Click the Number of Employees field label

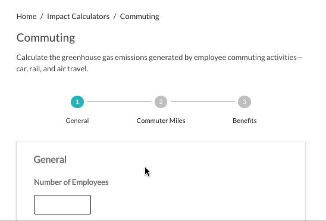tap(71, 182)
